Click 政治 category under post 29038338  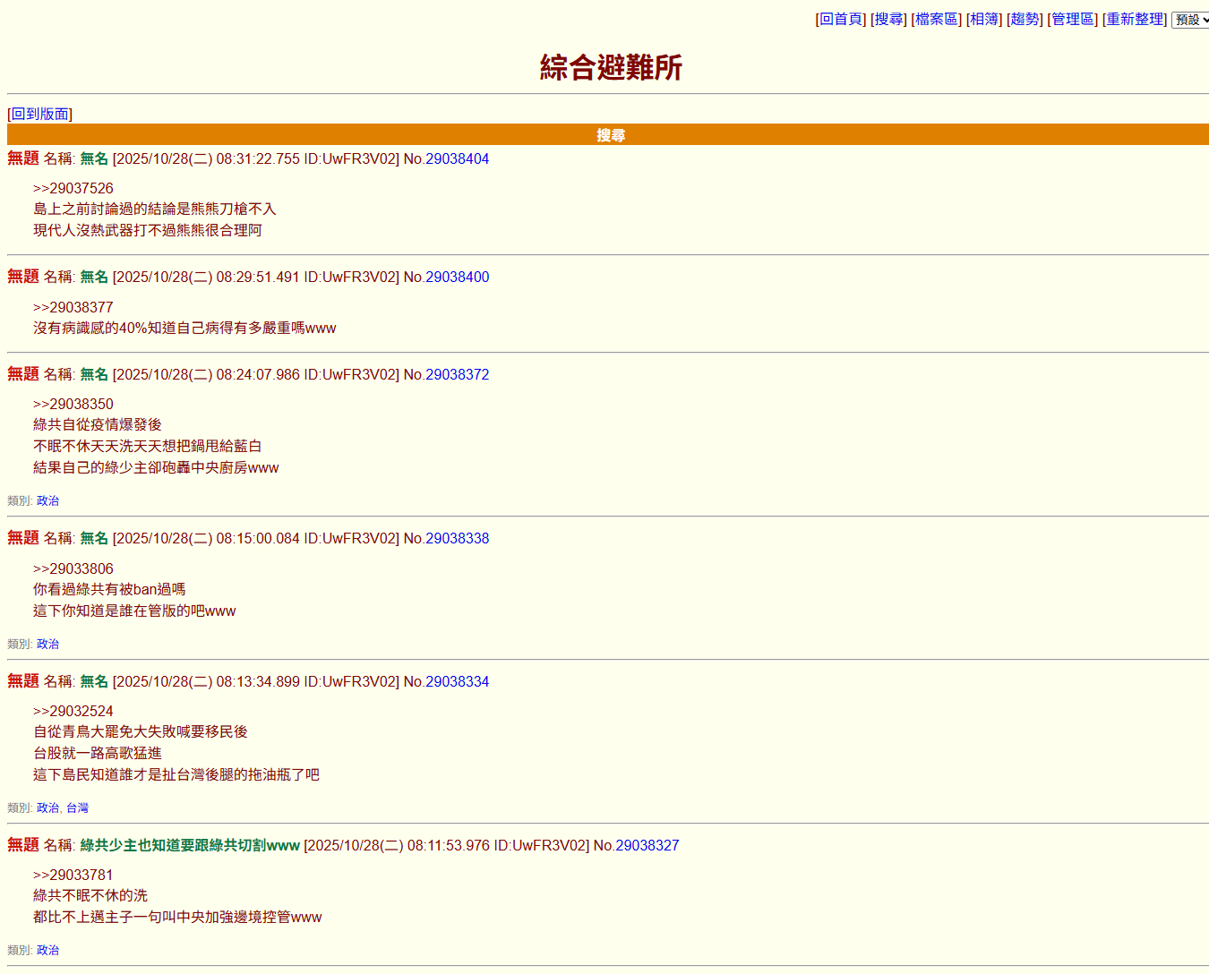[47, 644]
